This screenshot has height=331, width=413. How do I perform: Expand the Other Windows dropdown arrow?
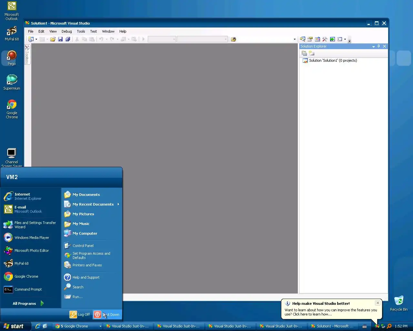[x=345, y=39]
